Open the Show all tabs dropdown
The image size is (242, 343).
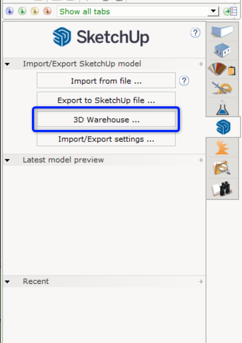coord(213,11)
